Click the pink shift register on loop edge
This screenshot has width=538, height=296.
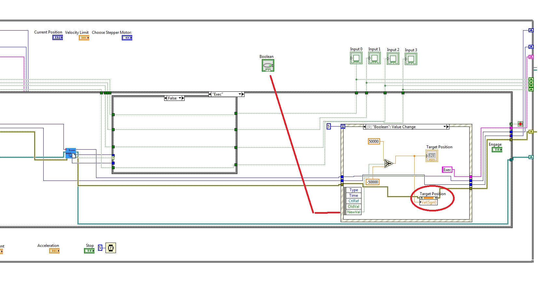(531, 57)
